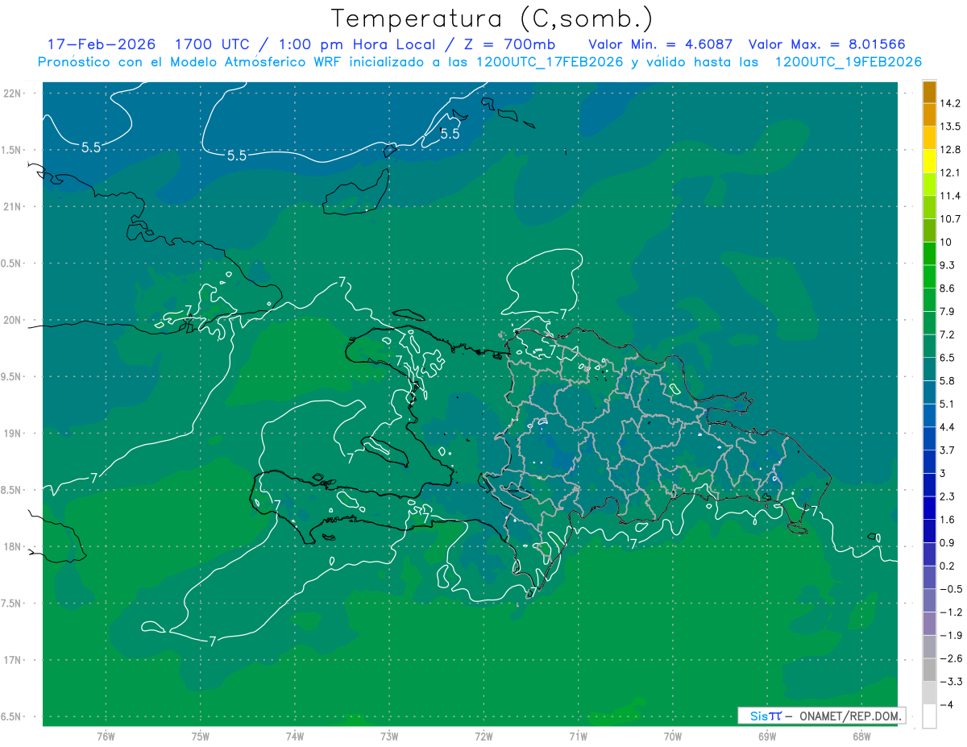Pick the yellow colorbar band between 12.1 and 12.8
967x747 pixels.
(929, 161)
